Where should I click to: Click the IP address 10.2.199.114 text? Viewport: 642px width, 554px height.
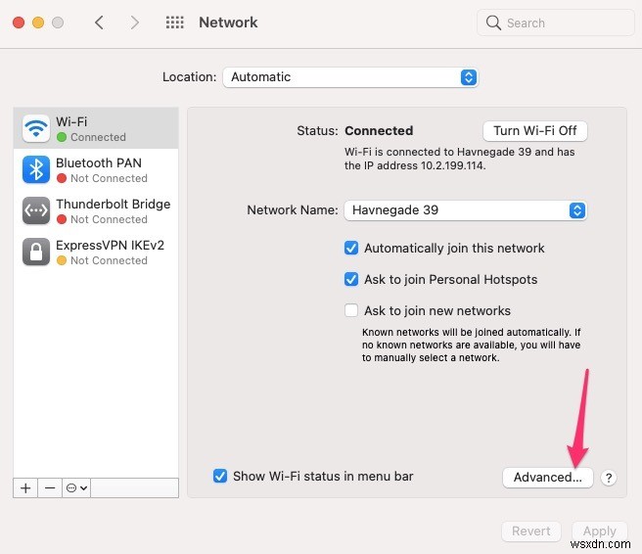(x=453, y=165)
